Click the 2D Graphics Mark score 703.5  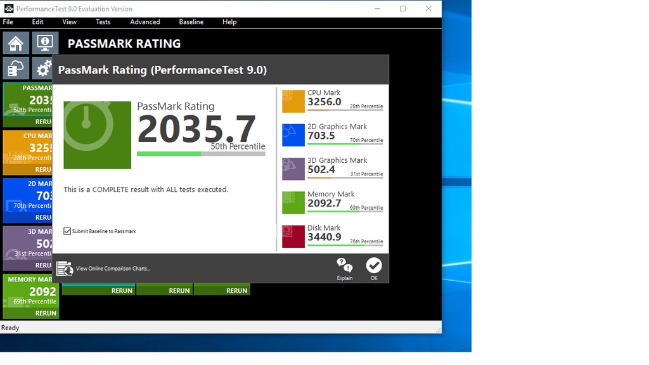[321, 136]
